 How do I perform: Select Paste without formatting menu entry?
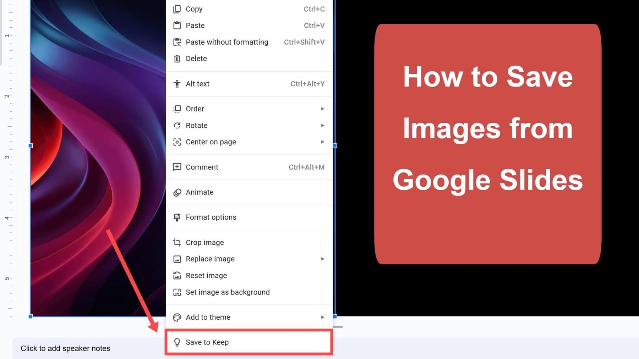(249, 42)
